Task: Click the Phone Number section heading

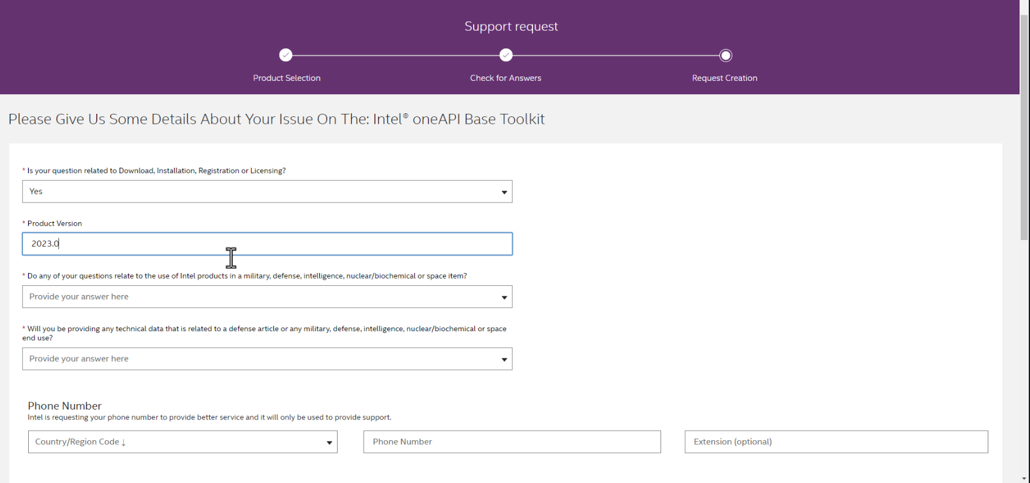Action: [64, 406]
